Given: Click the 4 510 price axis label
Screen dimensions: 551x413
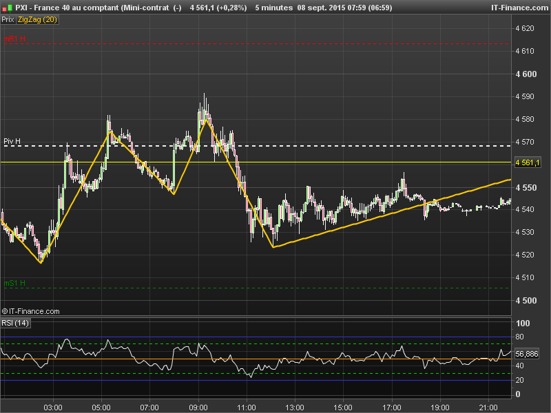Looking at the screenshot, I should click(525, 278).
